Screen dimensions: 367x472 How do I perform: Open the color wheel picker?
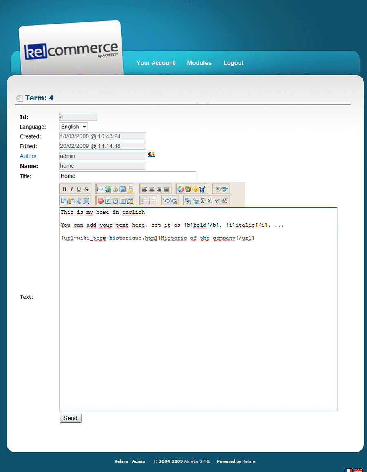pyautogui.click(x=181, y=189)
